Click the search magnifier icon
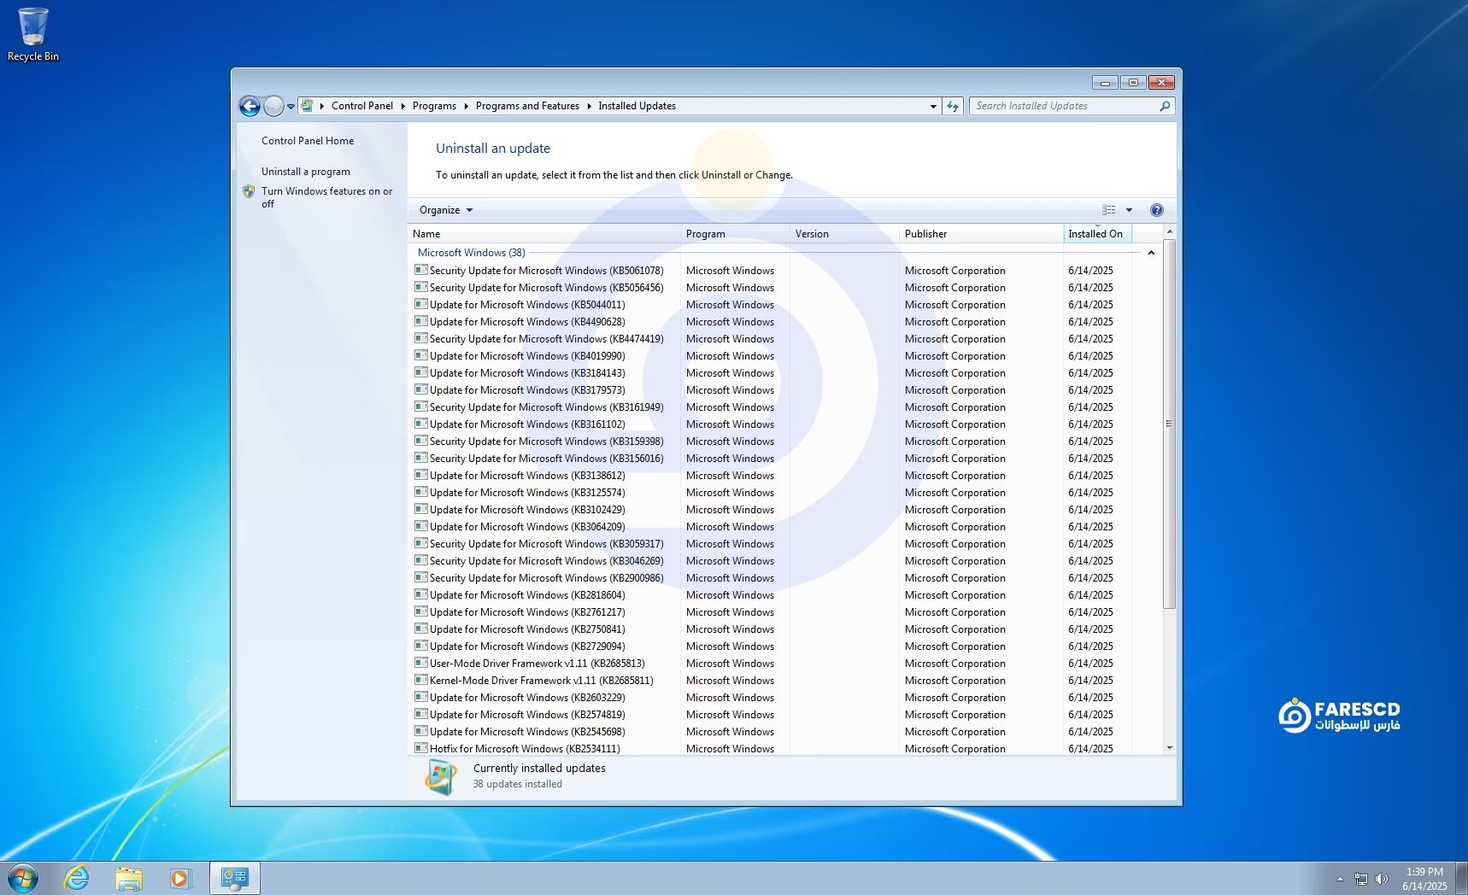The image size is (1468, 895). pos(1164,106)
